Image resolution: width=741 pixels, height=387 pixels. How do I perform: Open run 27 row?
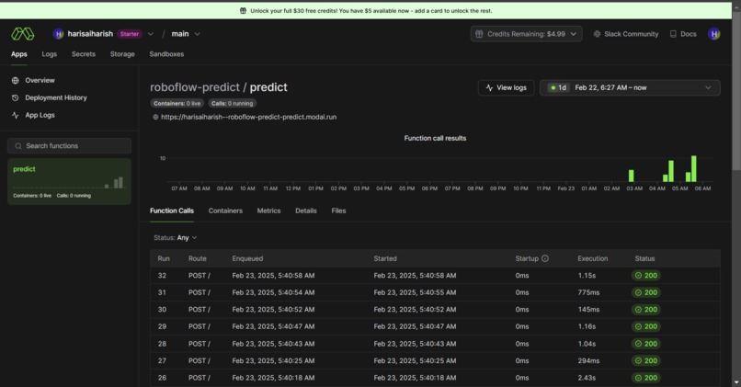tap(435, 360)
